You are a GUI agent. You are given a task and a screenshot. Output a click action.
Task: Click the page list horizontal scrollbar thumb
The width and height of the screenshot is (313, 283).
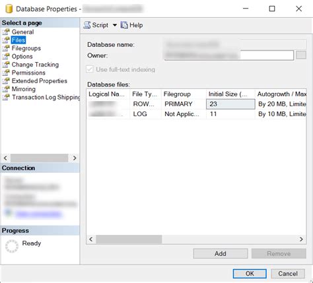click(40, 158)
